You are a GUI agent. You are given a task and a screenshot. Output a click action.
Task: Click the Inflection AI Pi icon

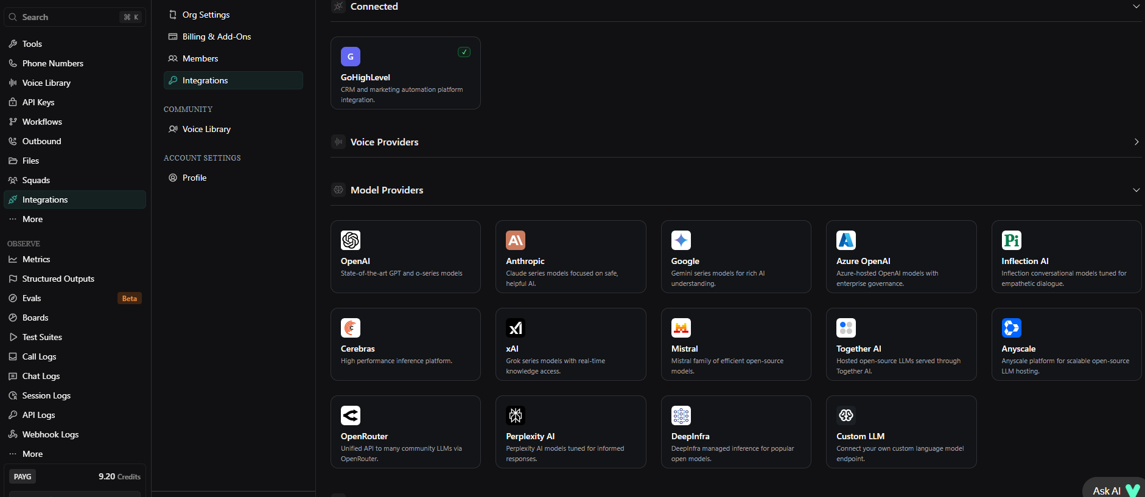point(1012,240)
